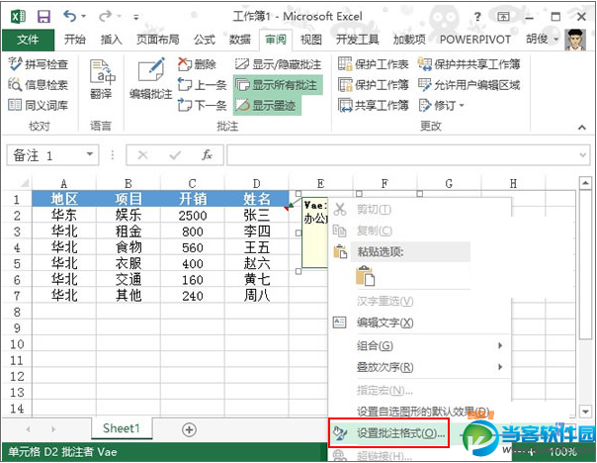The height and width of the screenshot is (463, 597).
Task: Click vertical scrollbar up arrow
Action: coord(585,183)
